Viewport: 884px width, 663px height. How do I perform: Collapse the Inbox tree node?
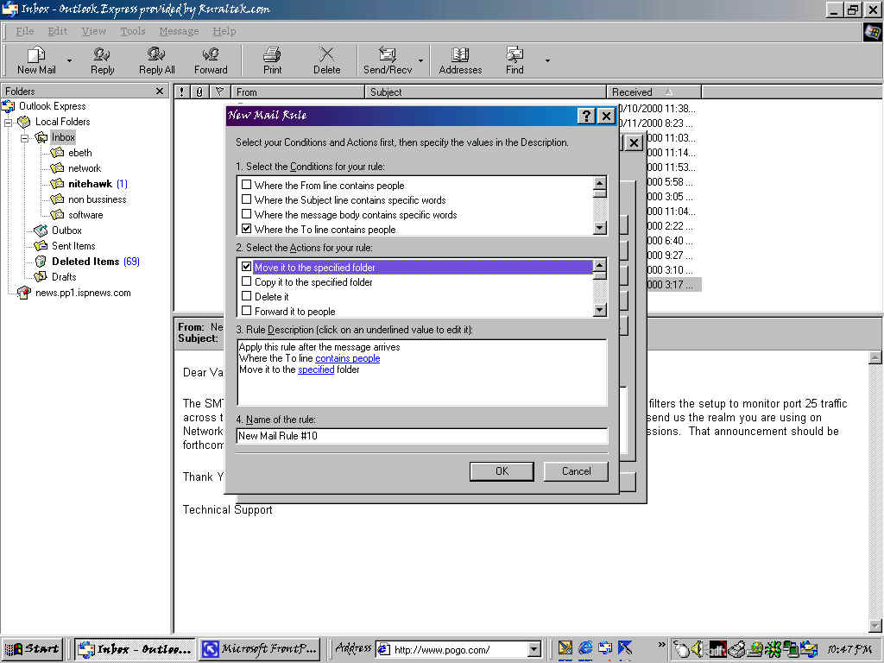pyautogui.click(x=24, y=137)
